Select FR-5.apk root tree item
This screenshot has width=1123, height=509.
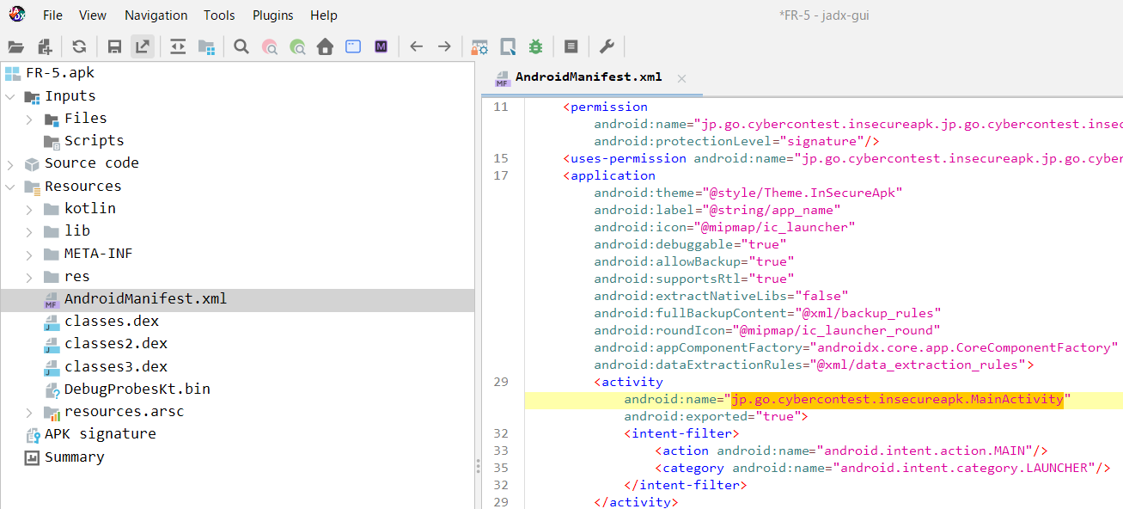pyautogui.click(x=60, y=73)
